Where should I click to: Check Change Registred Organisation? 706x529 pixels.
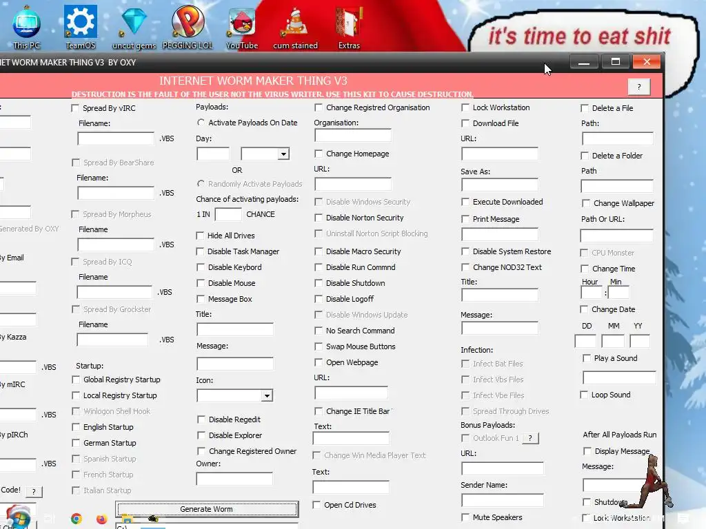[319, 107]
